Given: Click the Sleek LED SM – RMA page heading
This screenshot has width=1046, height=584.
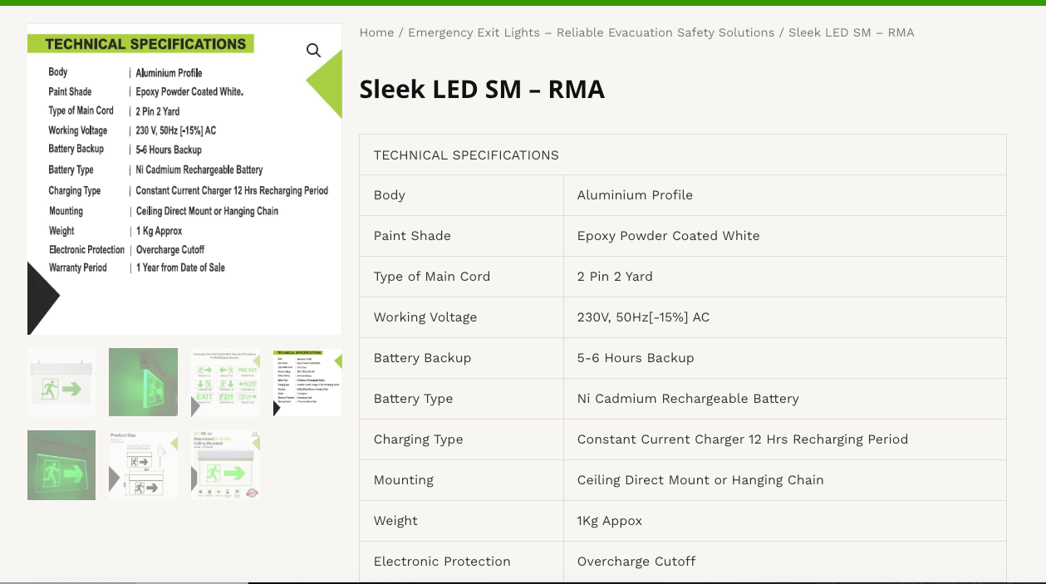Looking at the screenshot, I should pyautogui.click(x=482, y=89).
